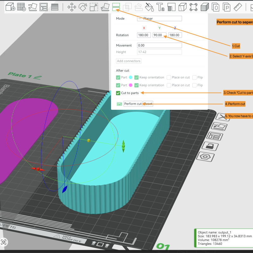253x253 pixels.
Task: Open the Auto orient icon near the plate
Action: (219, 126)
